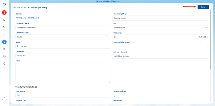Open the document reports icon in sidebar

click(x=4, y=49)
